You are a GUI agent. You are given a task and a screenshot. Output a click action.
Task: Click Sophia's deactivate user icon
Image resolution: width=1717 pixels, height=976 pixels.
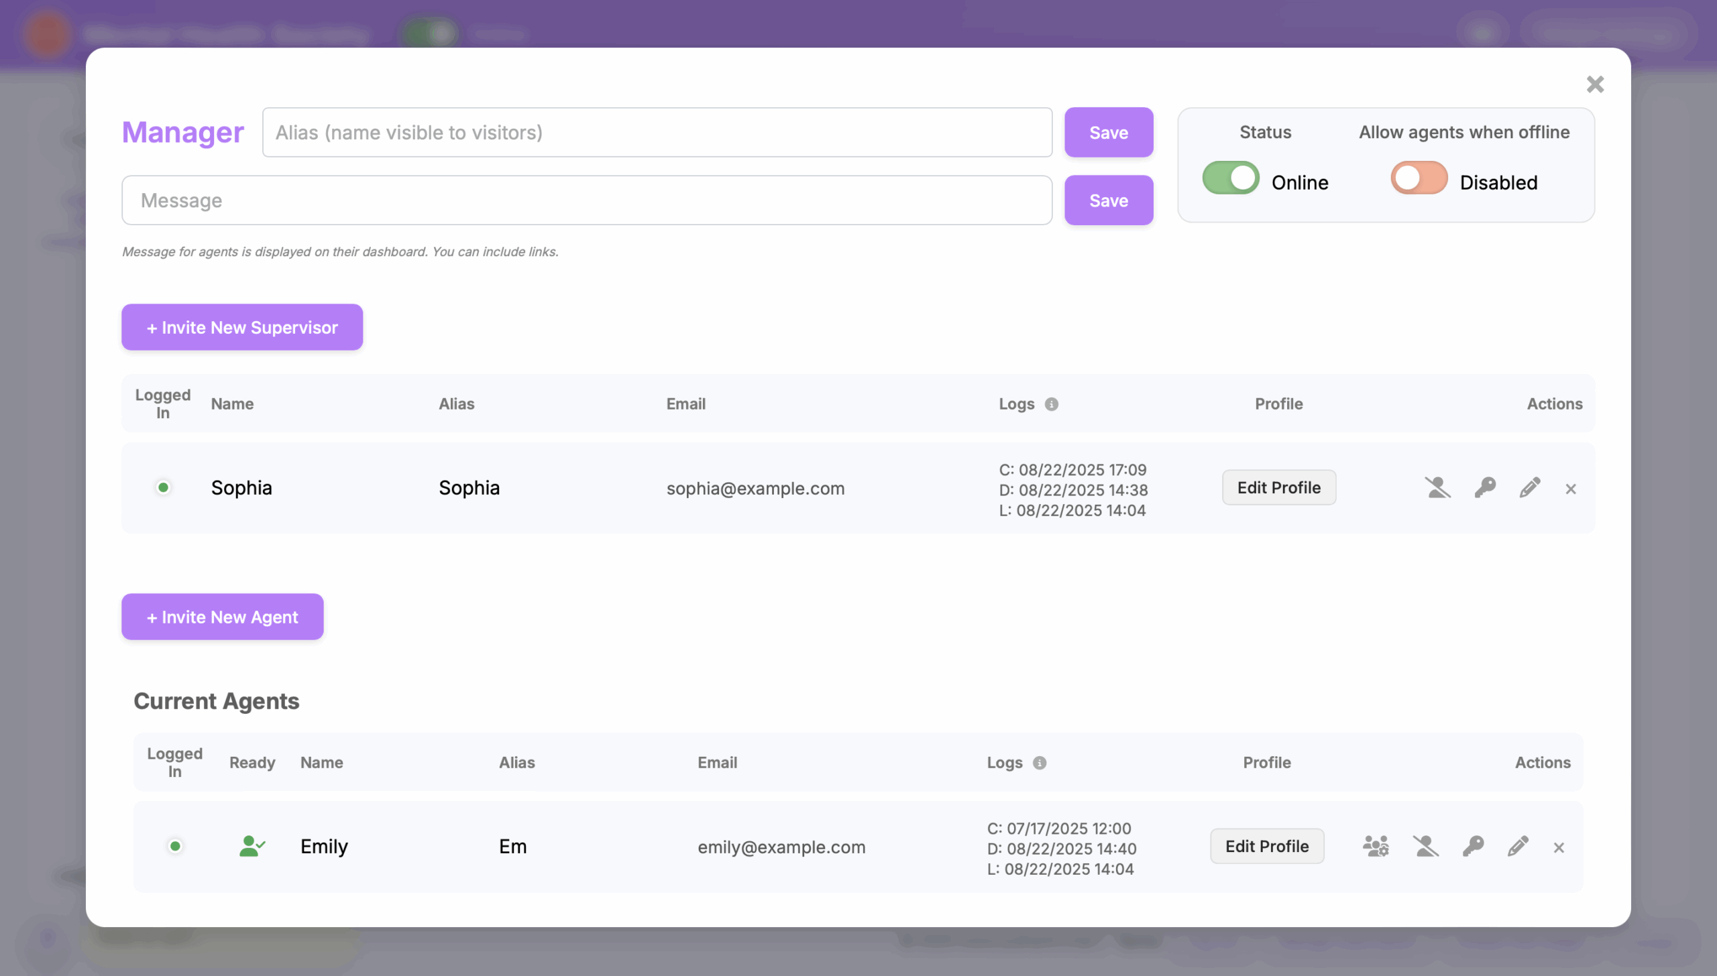(1437, 487)
